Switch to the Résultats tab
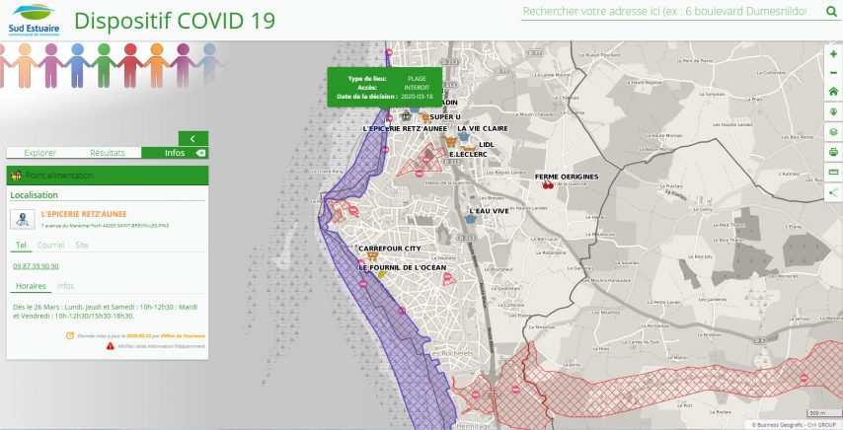 (x=107, y=153)
